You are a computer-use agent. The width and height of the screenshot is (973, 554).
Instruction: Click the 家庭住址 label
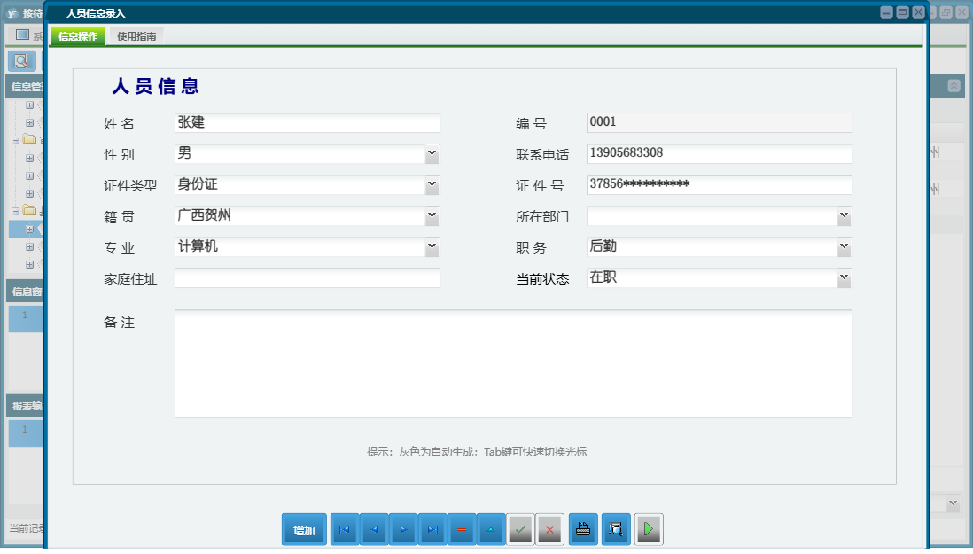pos(130,279)
